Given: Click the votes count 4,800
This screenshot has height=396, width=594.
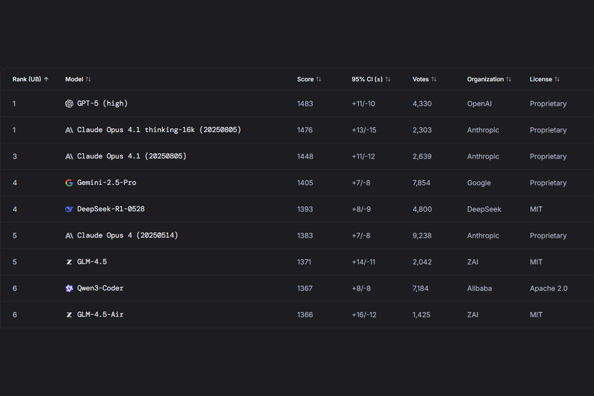Looking at the screenshot, I should coord(422,209).
